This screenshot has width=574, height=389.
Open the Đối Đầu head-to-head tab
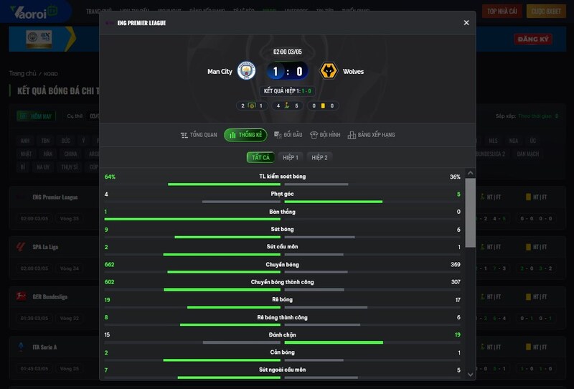pyautogui.click(x=288, y=135)
